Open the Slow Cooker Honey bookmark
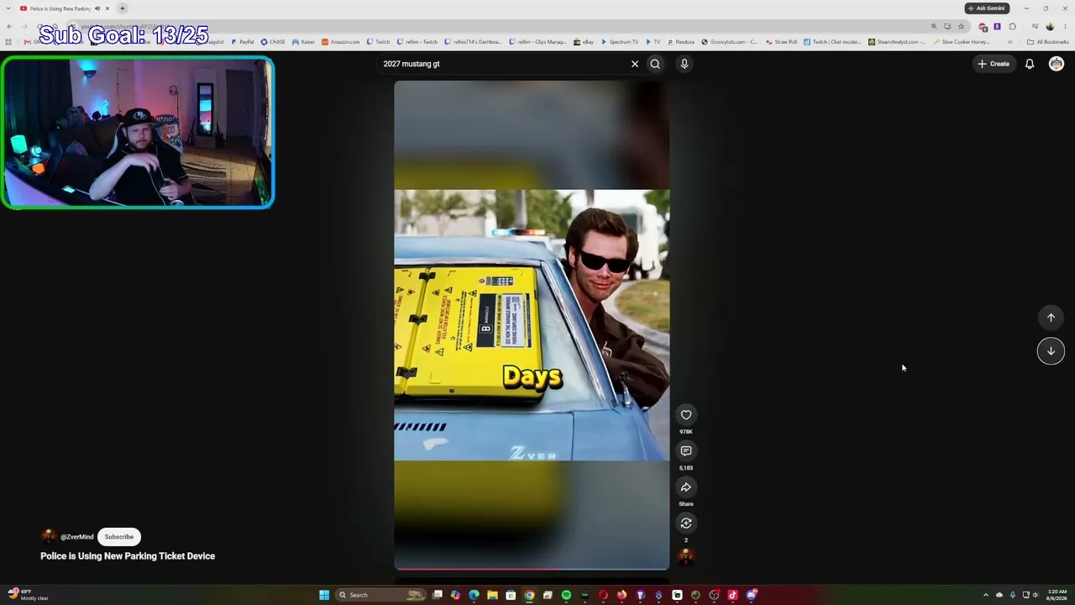1075x605 pixels. [961, 42]
